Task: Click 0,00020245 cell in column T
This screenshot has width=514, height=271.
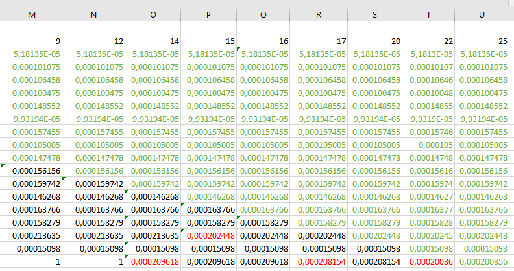Action: (428, 235)
